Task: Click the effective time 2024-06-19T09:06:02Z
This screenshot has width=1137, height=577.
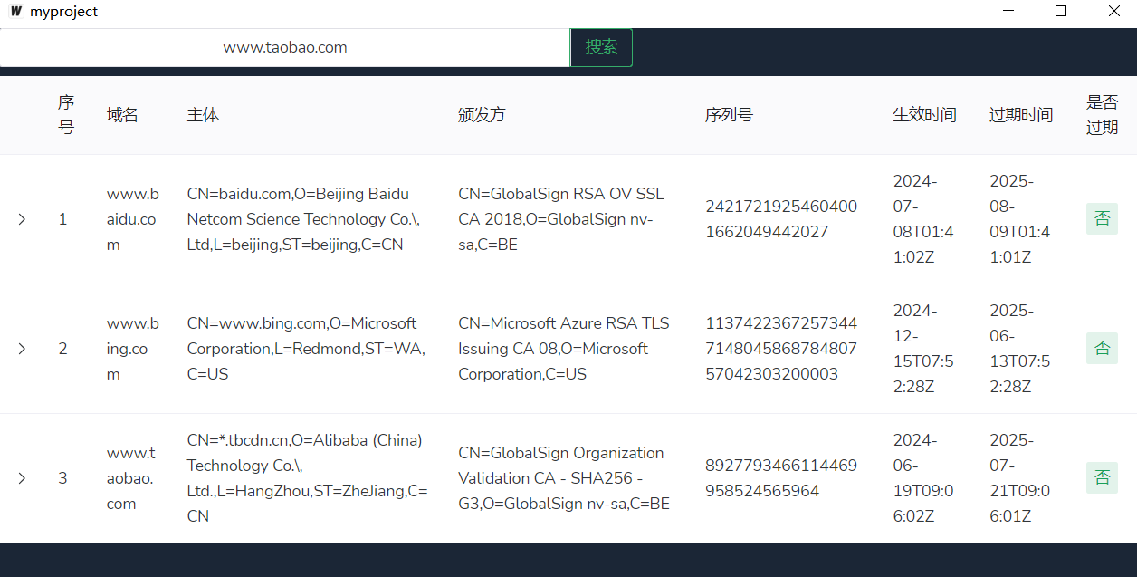Action: tap(923, 478)
